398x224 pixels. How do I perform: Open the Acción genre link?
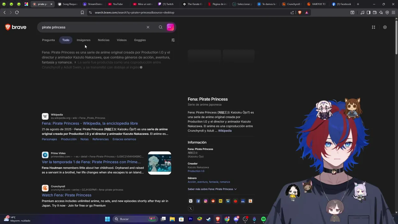coord(192,182)
